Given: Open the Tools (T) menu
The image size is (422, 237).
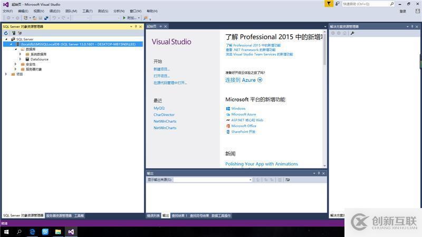Looking at the screenshot, I should (88, 11).
